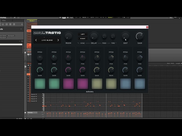Click gain knob of last blue channel
The image size is (182, 136).
pos(140,70)
